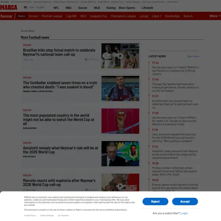Open the footballer with scarf thumbnail
Image resolution: width=221 pixels, height=221 pixels.
click(120, 88)
